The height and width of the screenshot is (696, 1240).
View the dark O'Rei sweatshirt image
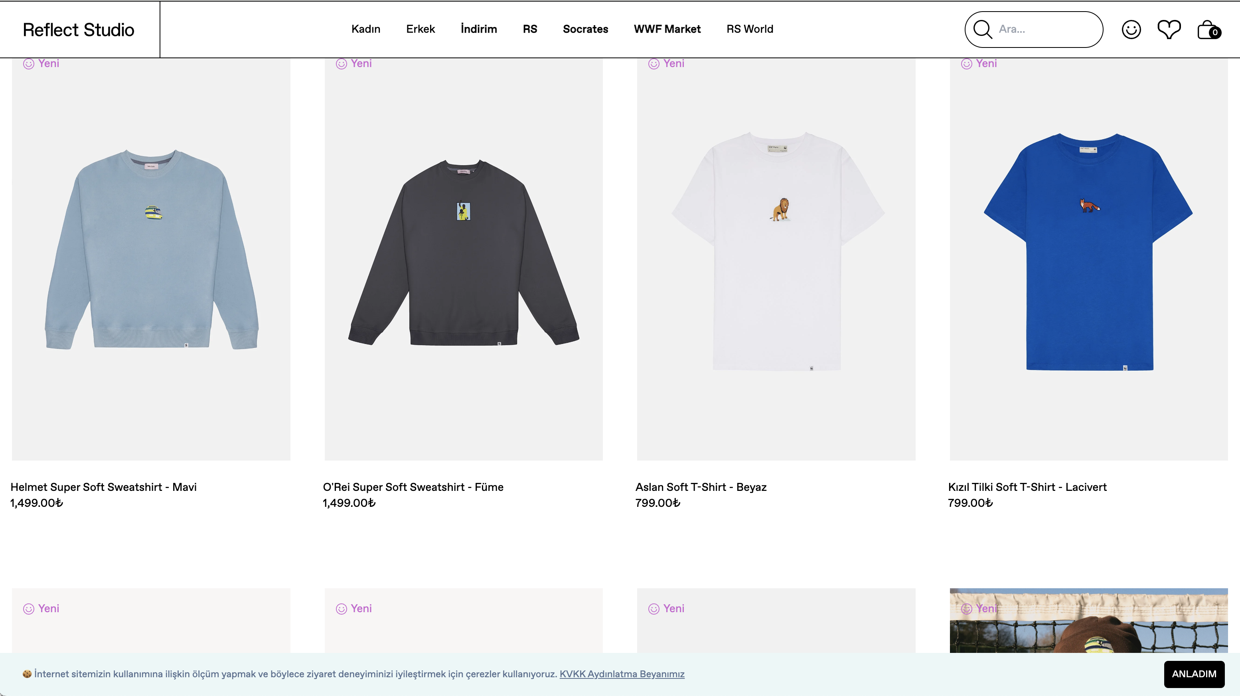[x=464, y=255]
